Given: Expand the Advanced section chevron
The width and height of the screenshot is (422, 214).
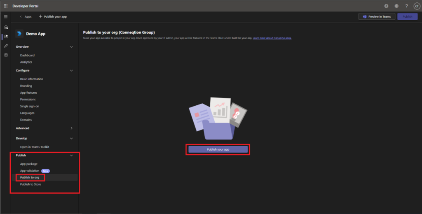Looking at the screenshot, I should click(71, 128).
